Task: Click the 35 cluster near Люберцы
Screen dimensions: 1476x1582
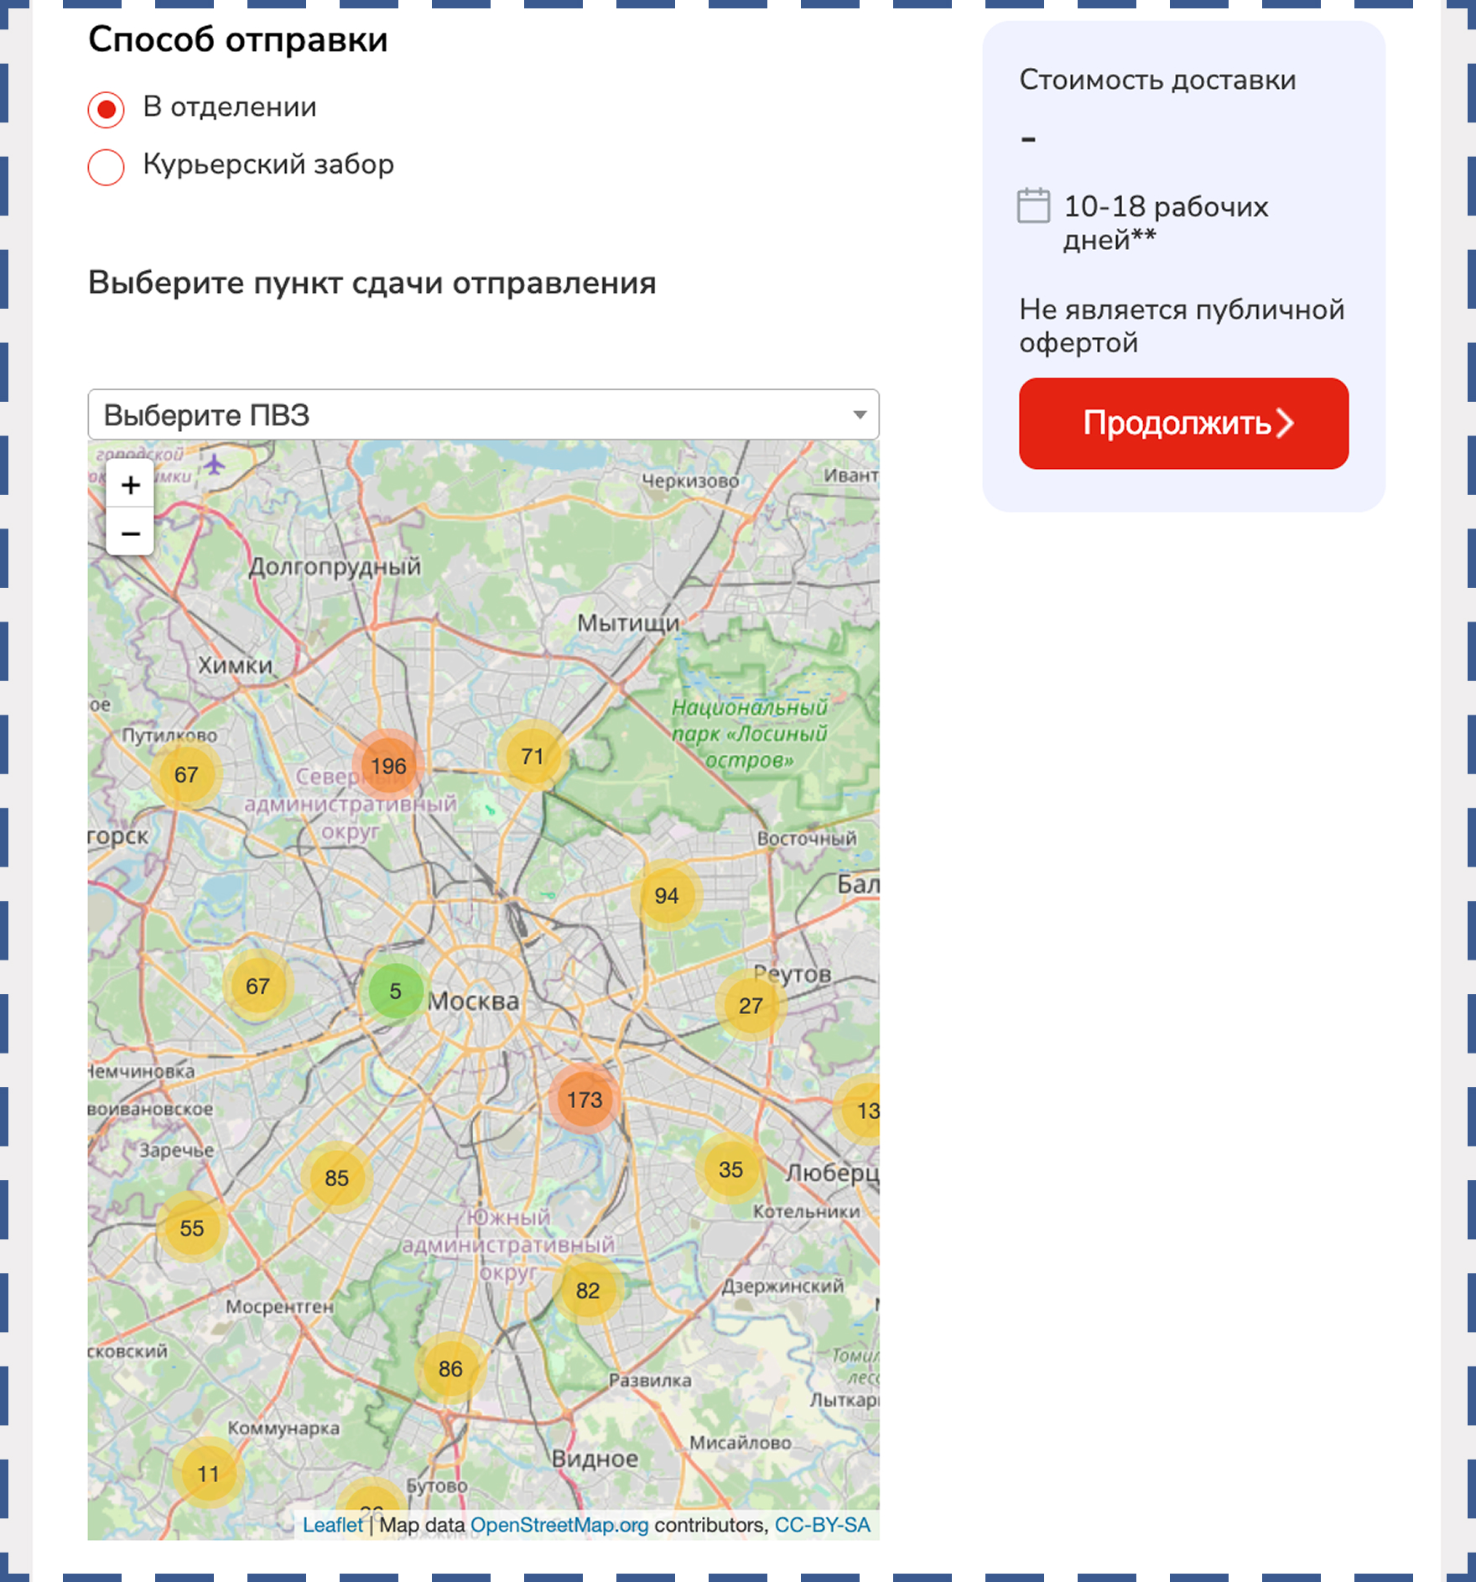Action: point(730,1169)
